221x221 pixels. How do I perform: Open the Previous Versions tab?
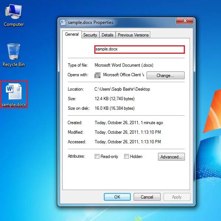(x=133, y=35)
